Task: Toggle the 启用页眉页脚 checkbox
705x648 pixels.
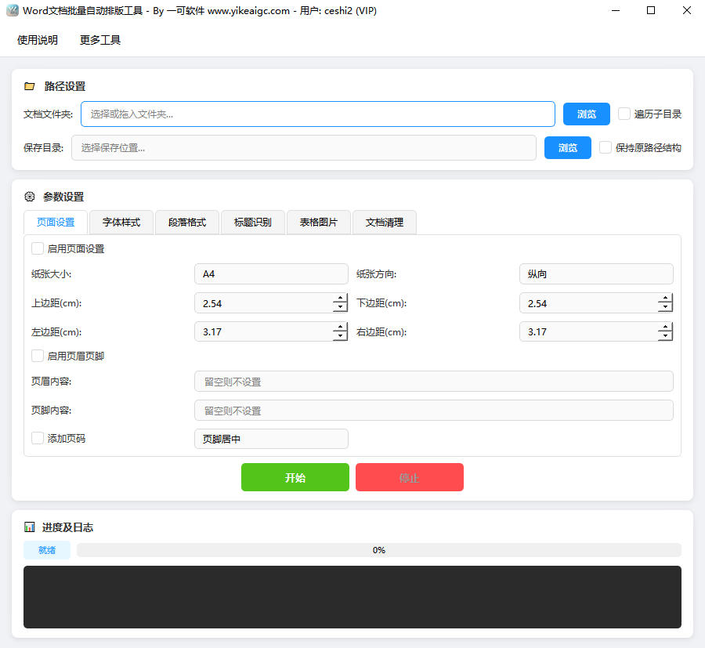Action: pos(37,356)
